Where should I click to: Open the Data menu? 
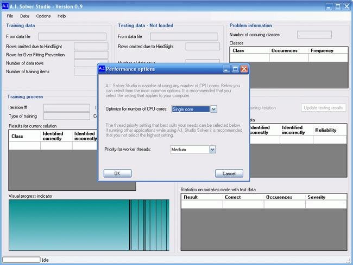click(x=24, y=16)
